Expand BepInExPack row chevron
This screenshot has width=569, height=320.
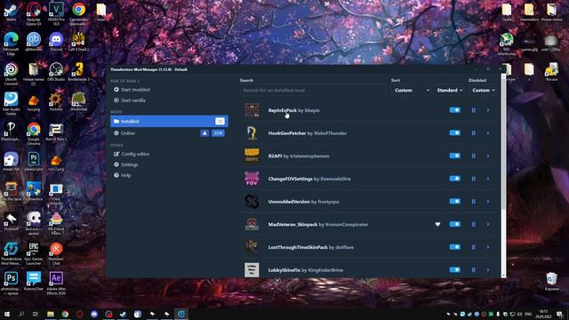pos(488,110)
